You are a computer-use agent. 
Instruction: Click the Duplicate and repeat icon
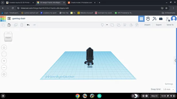[x=15, y=25]
